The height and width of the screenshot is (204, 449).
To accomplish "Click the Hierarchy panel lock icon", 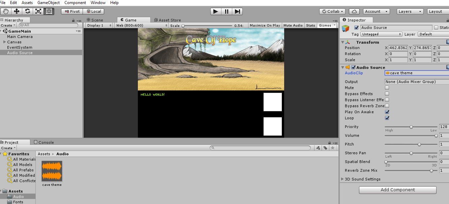I will click(x=74, y=20).
